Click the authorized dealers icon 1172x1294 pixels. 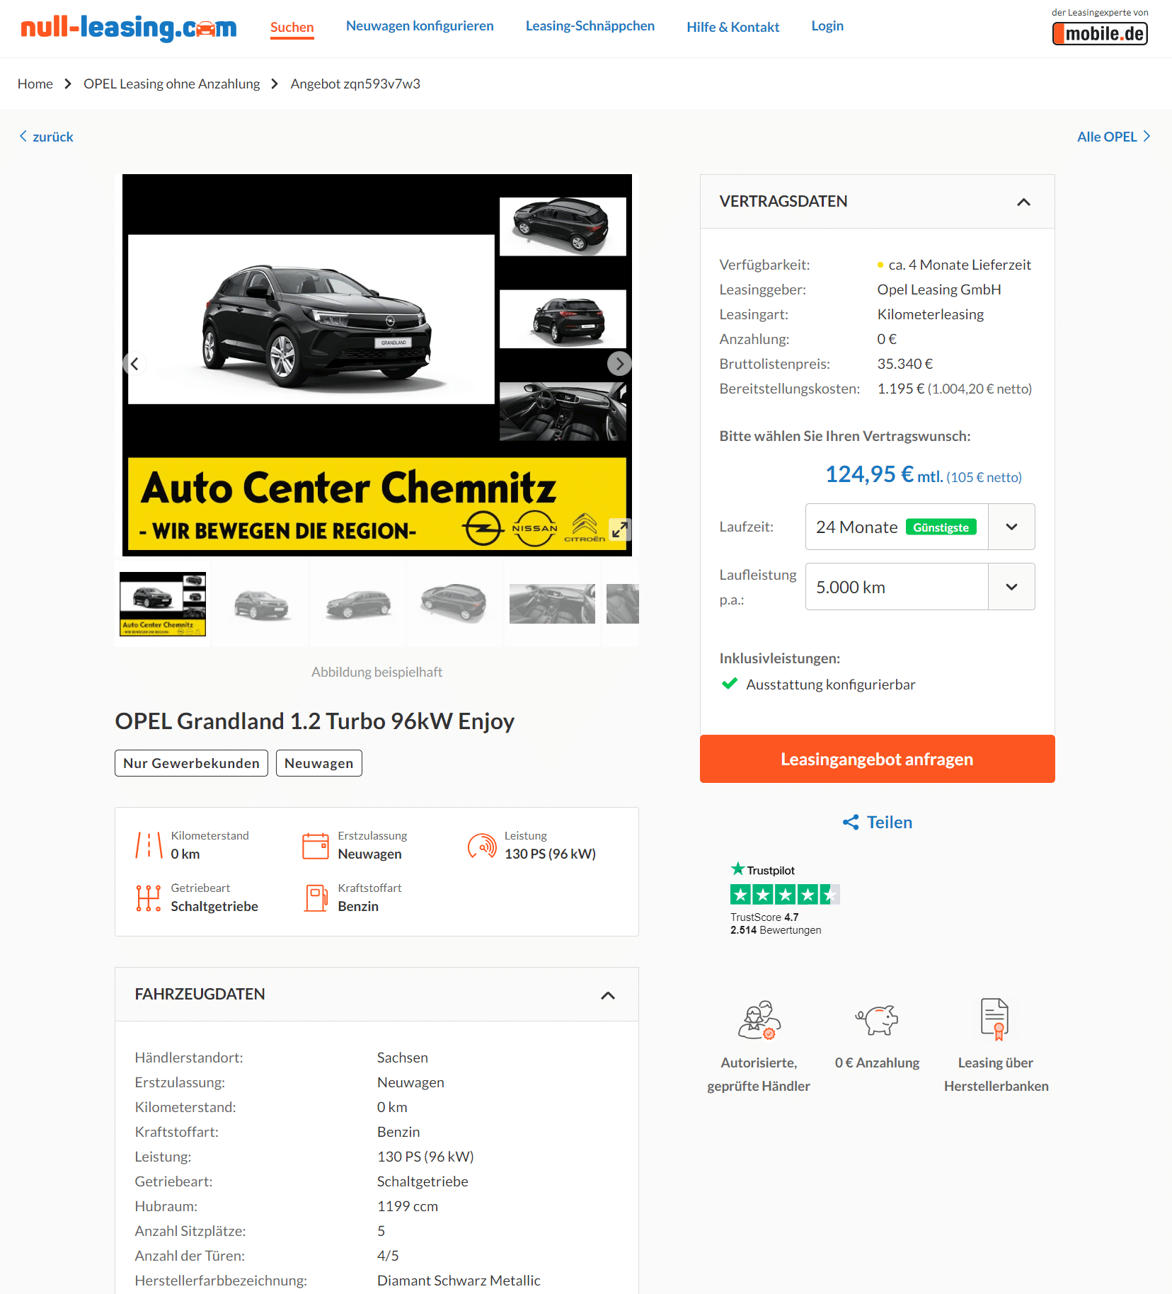tap(759, 1019)
